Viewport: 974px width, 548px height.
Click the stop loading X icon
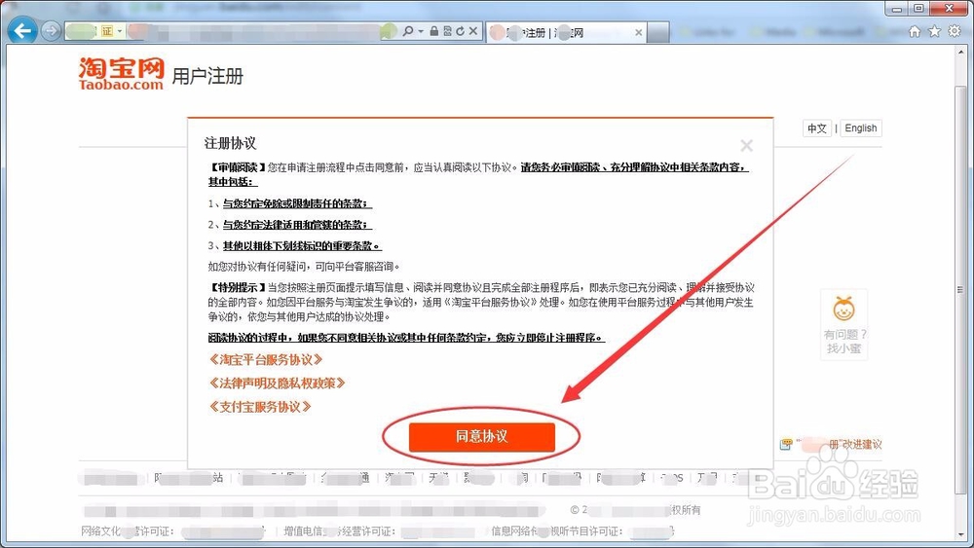click(x=473, y=31)
